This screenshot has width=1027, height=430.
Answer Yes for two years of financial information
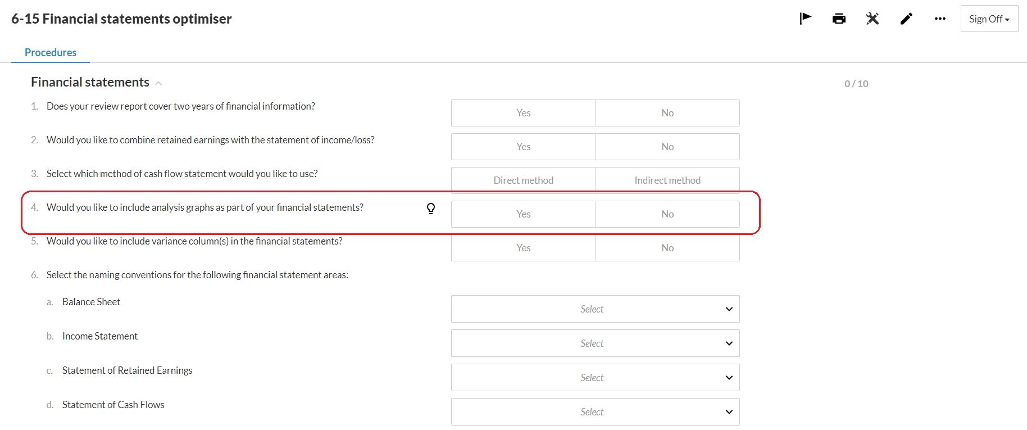[x=523, y=113]
